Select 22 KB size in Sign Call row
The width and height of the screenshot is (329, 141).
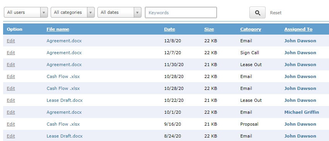pyautogui.click(x=211, y=53)
